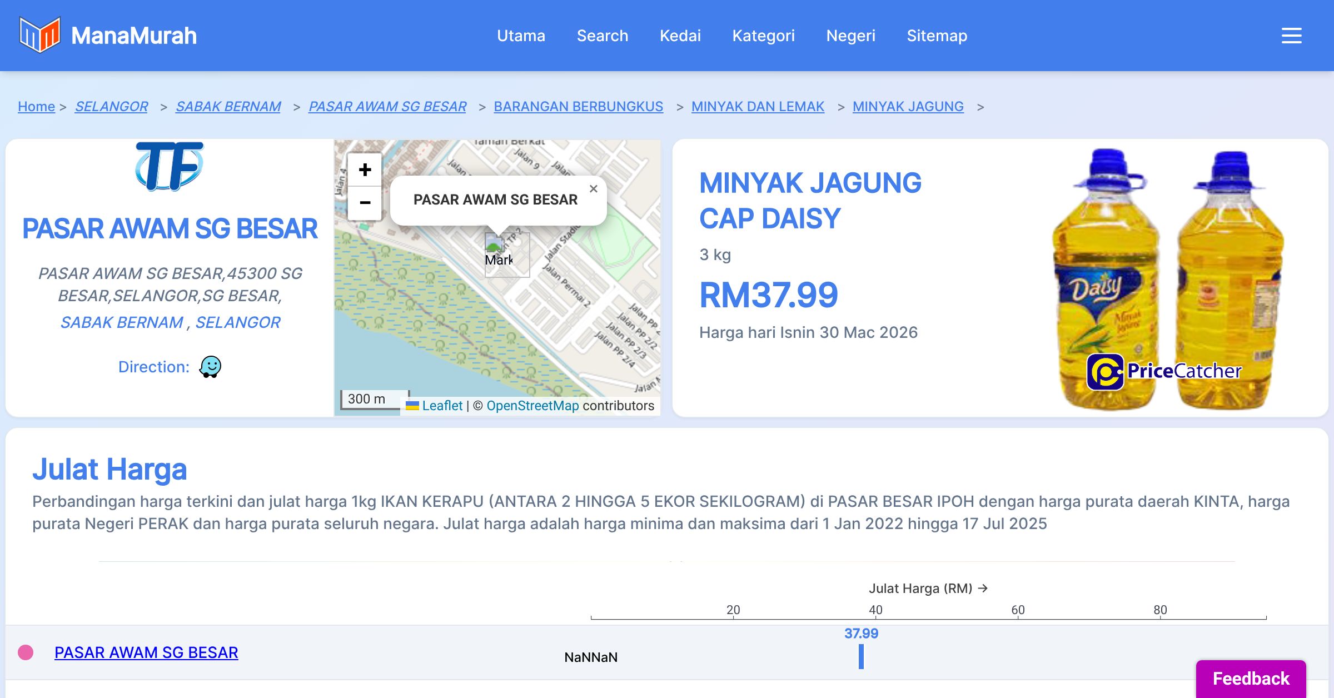
Task: Zoom in on the map
Action: 365,170
